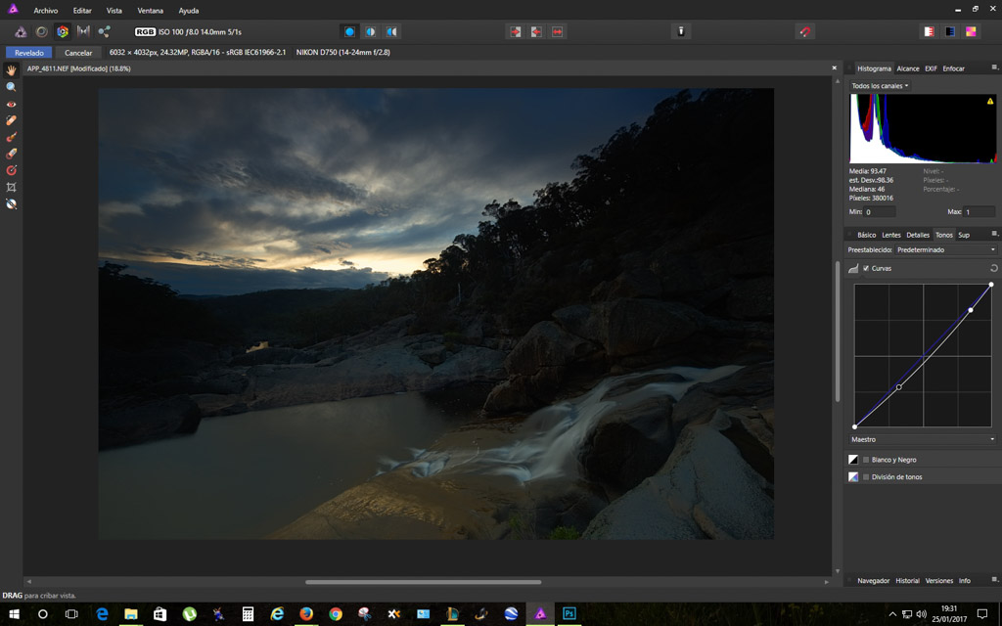Open Photoshop from the Windows taskbar
Screen dimensions: 1002x626
tap(569, 613)
